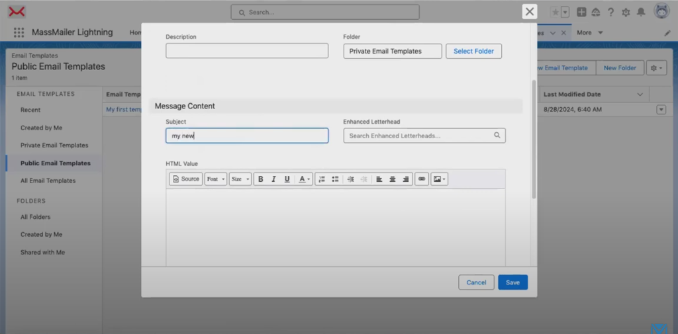
Task: Click the Source view button
Action: click(x=186, y=179)
